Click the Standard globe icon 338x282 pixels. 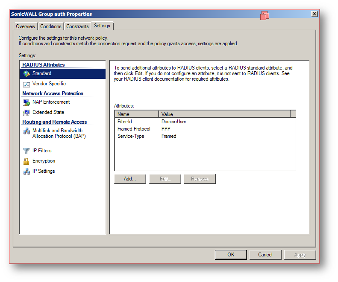pos(26,74)
